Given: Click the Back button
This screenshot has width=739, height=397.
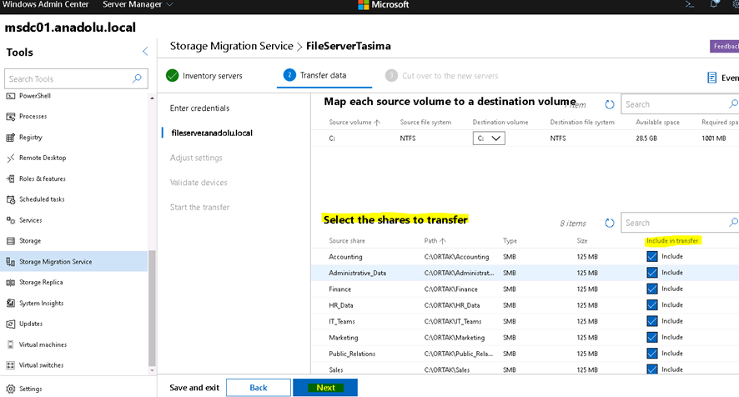Looking at the screenshot, I should pyautogui.click(x=259, y=388).
